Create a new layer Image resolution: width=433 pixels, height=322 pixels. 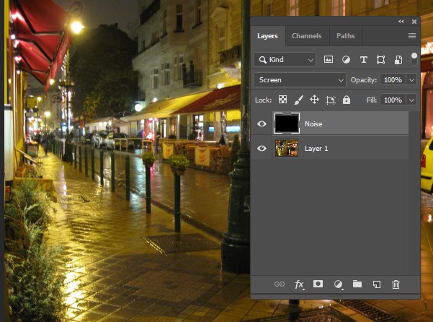click(x=377, y=284)
